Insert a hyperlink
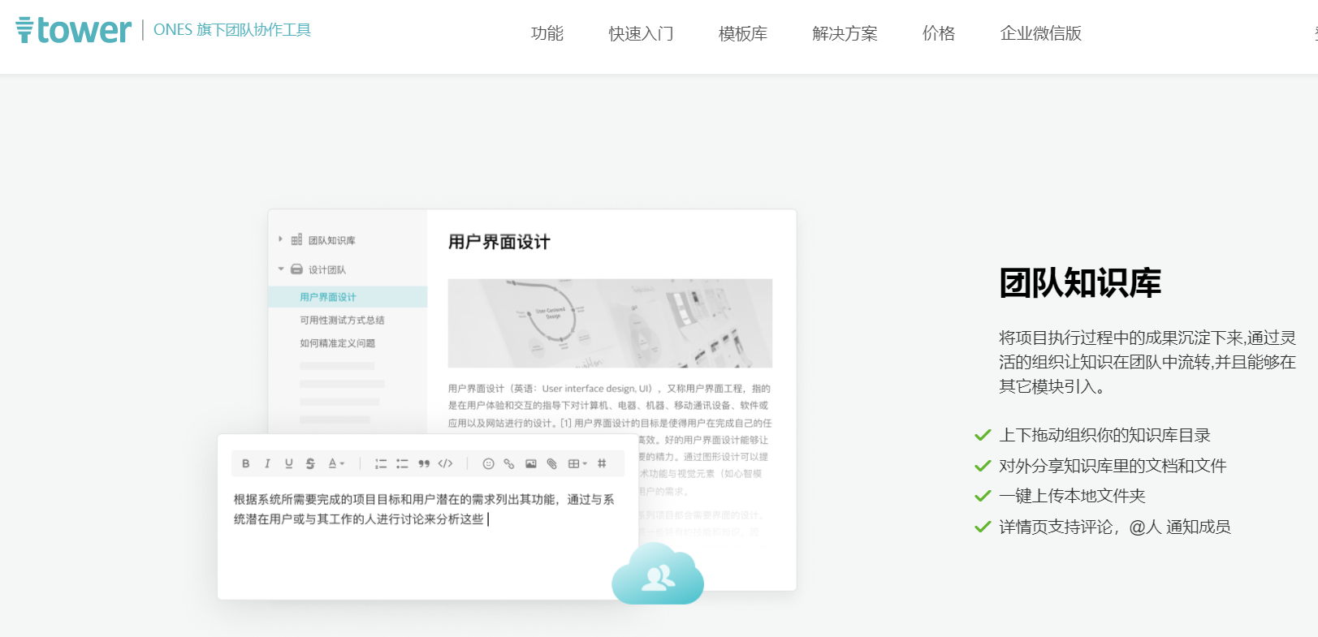The image size is (1318, 637). (509, 463)
